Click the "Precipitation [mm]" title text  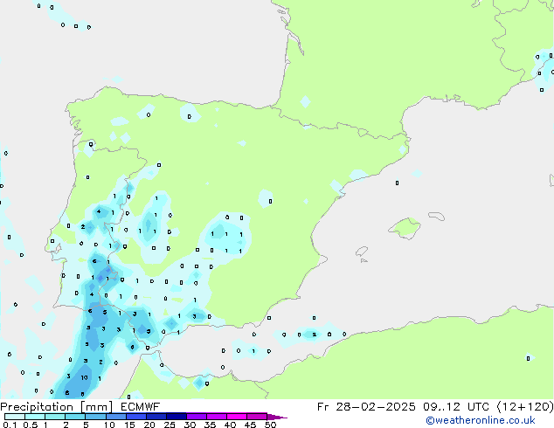[57, 407]
